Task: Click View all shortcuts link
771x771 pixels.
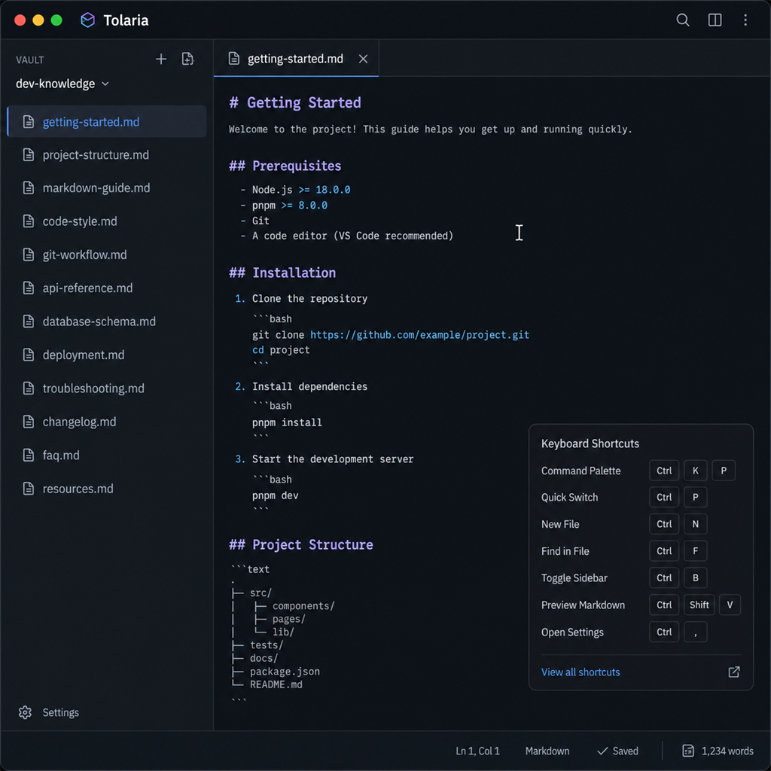Action: tap(581, 672)
